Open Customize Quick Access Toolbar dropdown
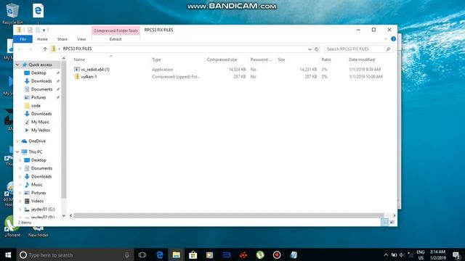 44,30
